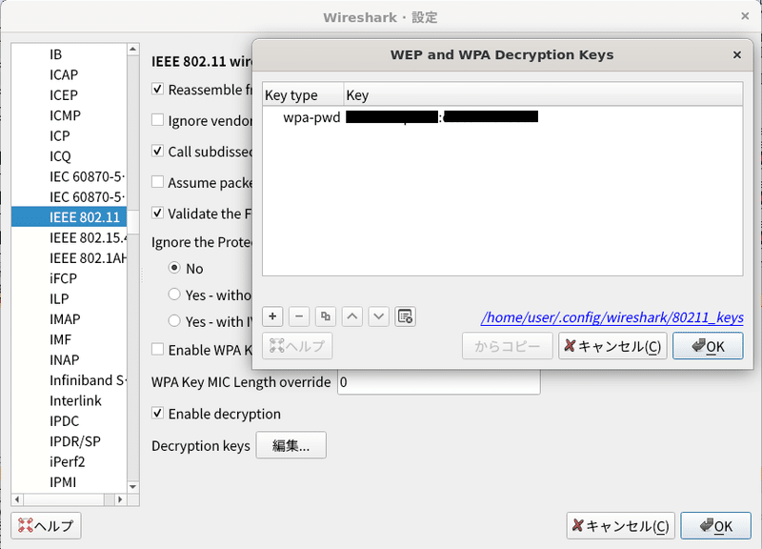762x549 pixels.
Task: Select Yes - without IV radio button
Action: tap(174, 295)
